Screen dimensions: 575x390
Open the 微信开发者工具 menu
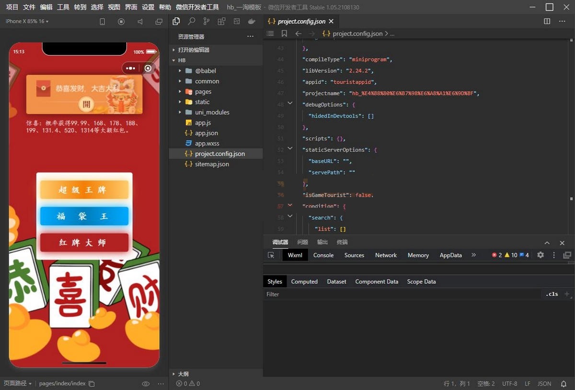click(197, 7)
